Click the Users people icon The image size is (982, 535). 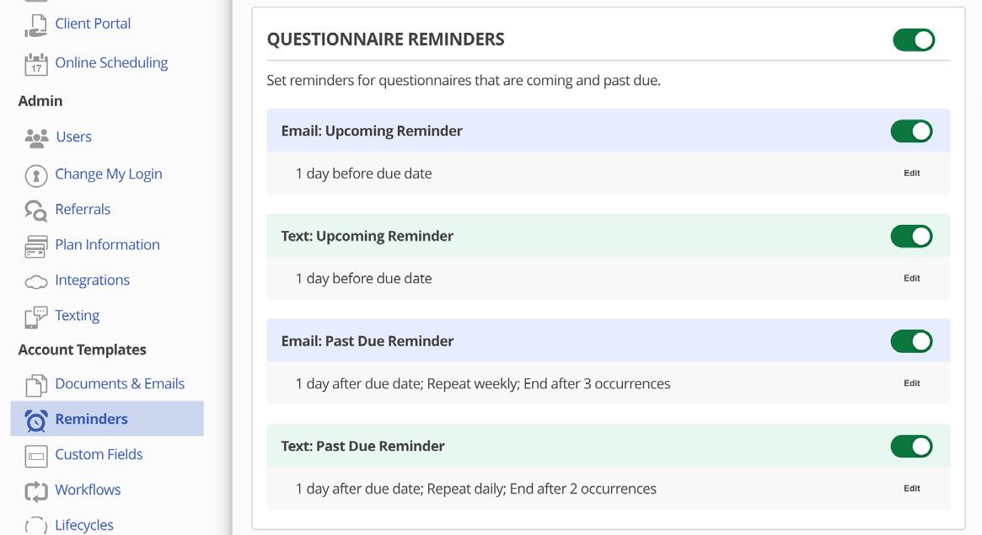click(36, 137)
